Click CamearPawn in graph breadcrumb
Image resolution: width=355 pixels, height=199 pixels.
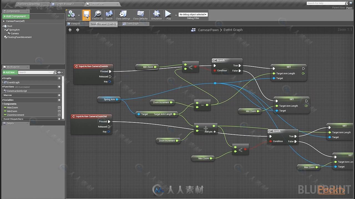[x=208, y=30]
